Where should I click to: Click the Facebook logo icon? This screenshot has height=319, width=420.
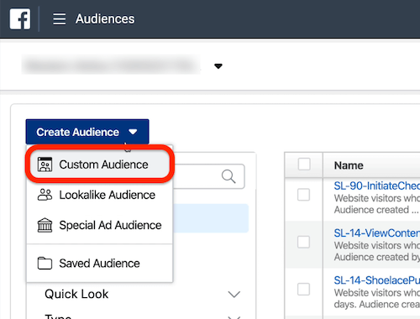click(x=20, y=19)
